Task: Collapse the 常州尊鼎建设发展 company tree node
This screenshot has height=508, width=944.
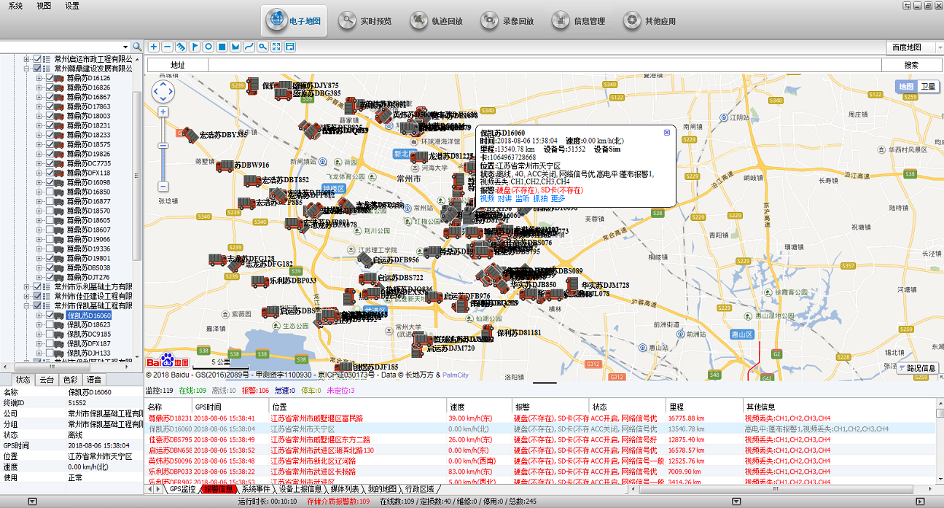Action: [x=28, y=69]
